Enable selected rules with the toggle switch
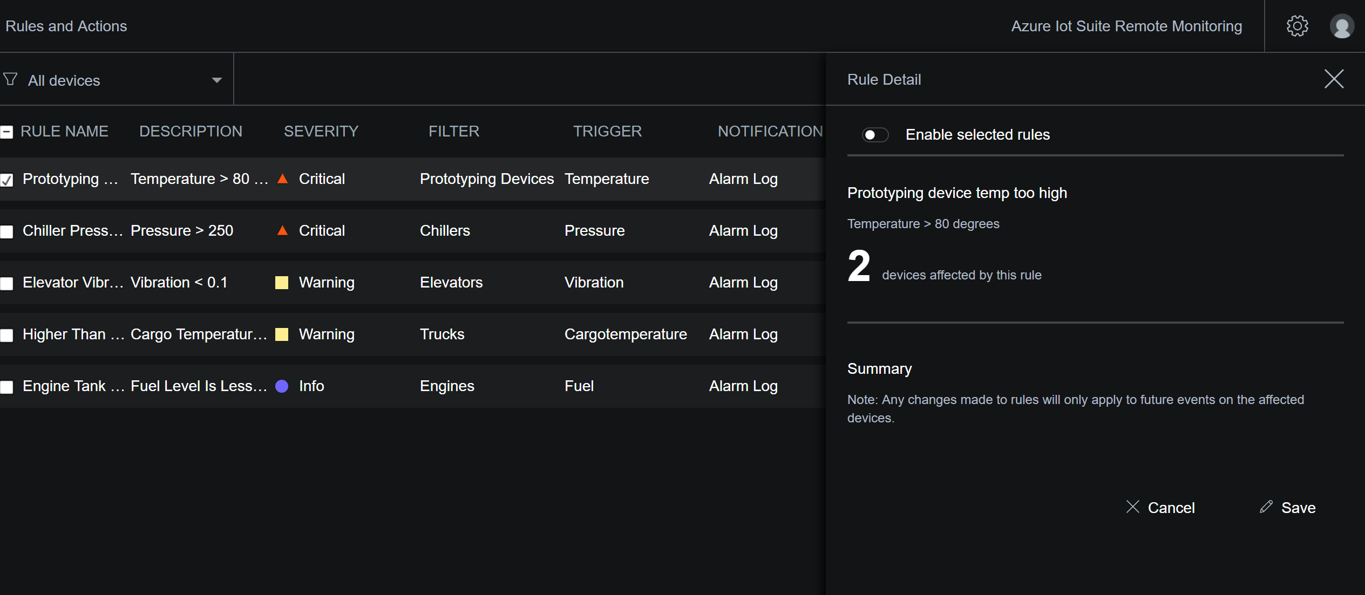The width and height of the screenshot is (1365, 595). point(875,135)
